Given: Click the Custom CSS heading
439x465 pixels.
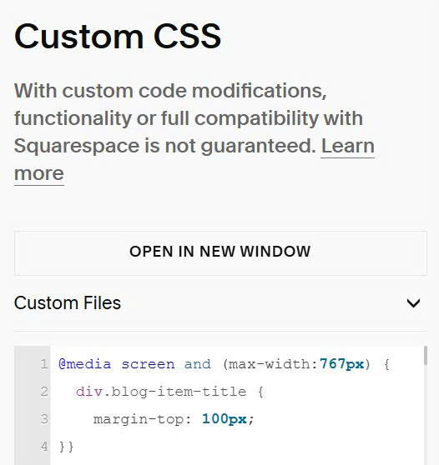Looking at the screenshot, I should [x=118, y=36].
